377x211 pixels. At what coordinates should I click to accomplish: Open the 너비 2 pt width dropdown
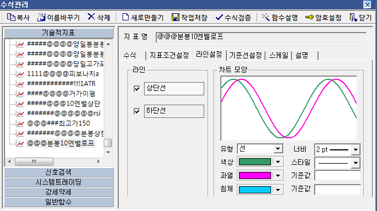pos(355,150)
